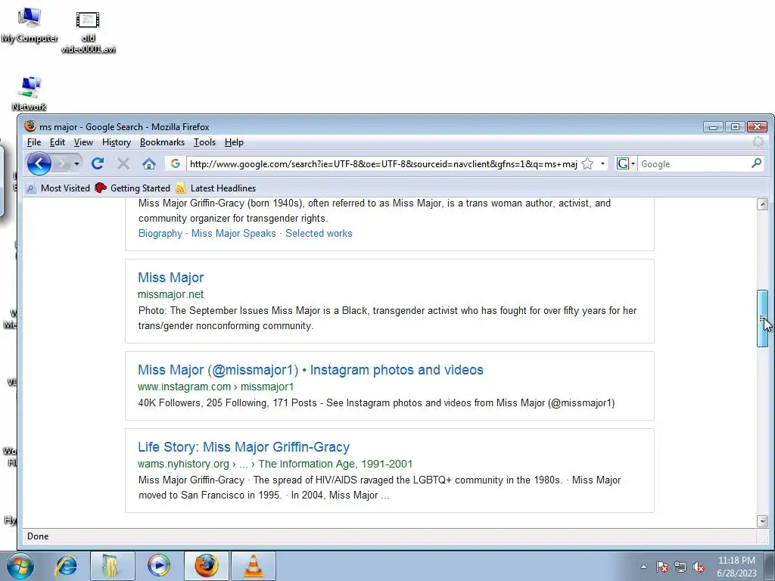775x581 pixels.
Task: Open the Most Visited bookmarks folder
Action: (x=58, y=188)
